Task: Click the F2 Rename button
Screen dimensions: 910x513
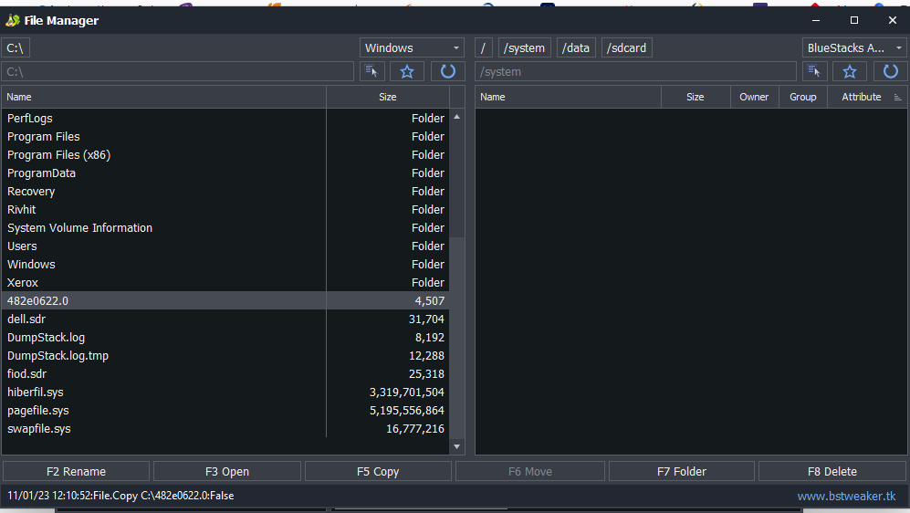Action: pyautogui.click(x=76, y=471)
